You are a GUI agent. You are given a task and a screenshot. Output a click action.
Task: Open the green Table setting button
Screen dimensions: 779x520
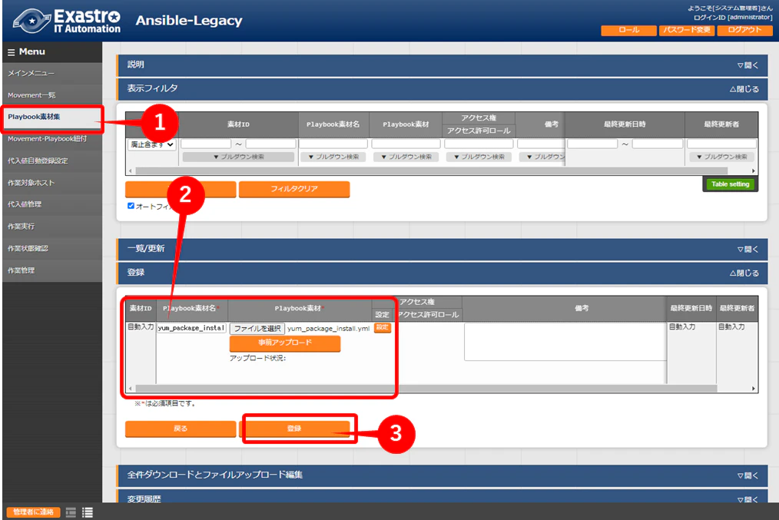tap(730, 184)
